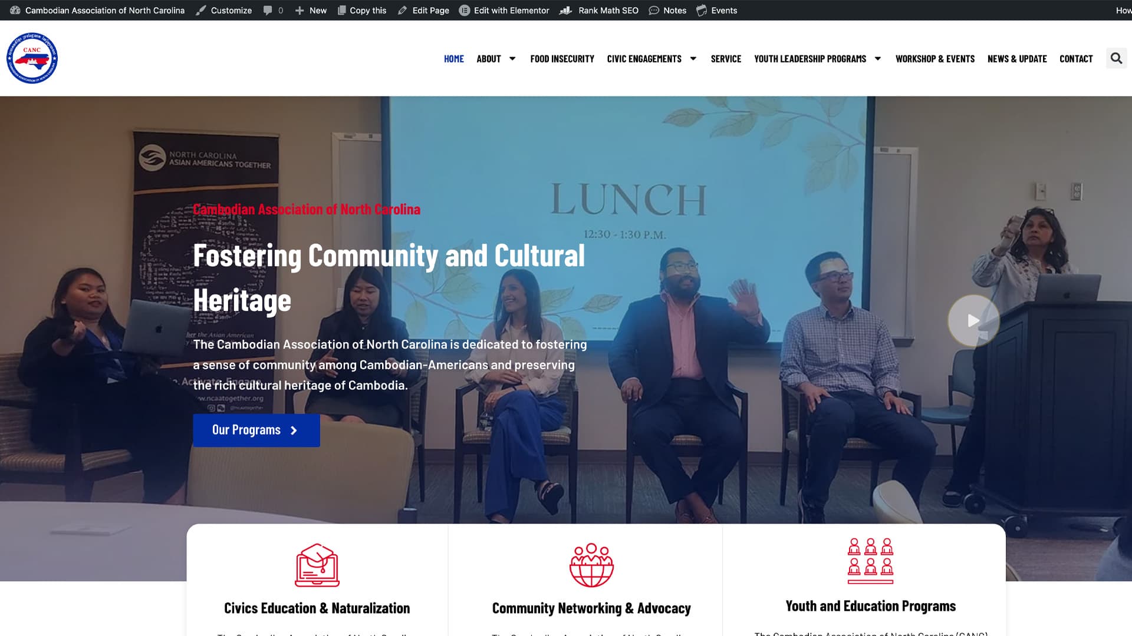1132x636 pixels.
Task: Click the CANC logo in the header
Action: tap(32, 58)
